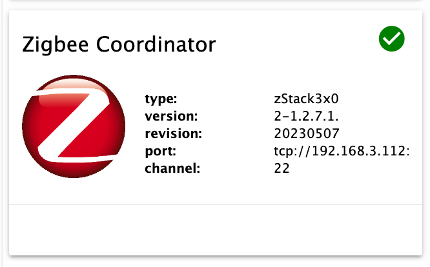Select the channel value 22
Image resolution: width=430 pixels, height=267 pixels.
pos(282,169)
